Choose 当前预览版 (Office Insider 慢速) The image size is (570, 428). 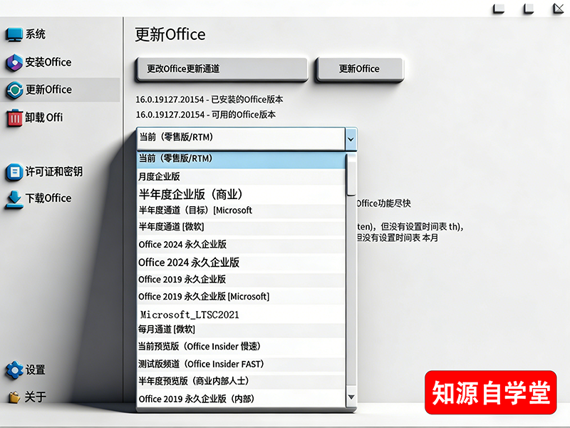pos(214,347)
